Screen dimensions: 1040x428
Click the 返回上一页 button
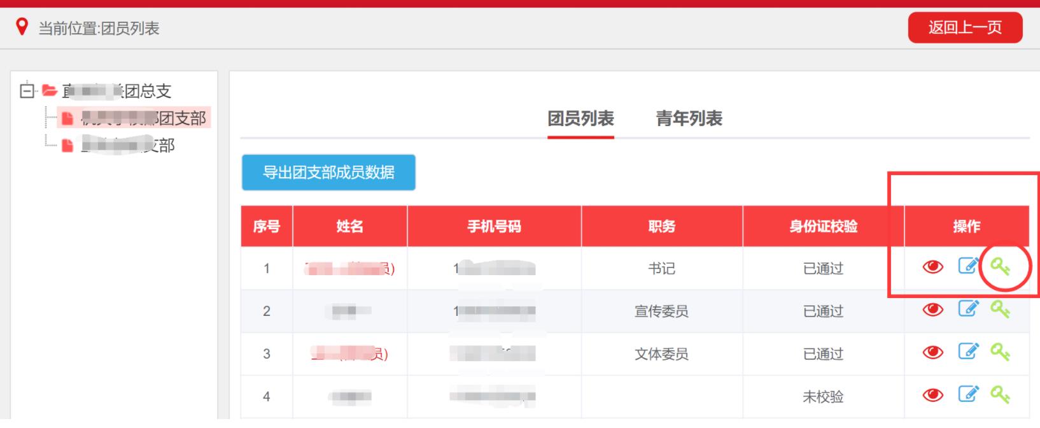[965, 27]
